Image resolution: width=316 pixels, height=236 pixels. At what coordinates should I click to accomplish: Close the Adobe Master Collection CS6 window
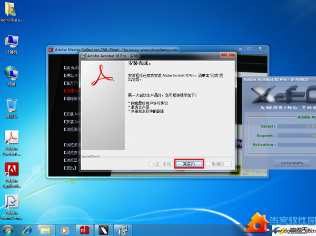click(260, 48)
